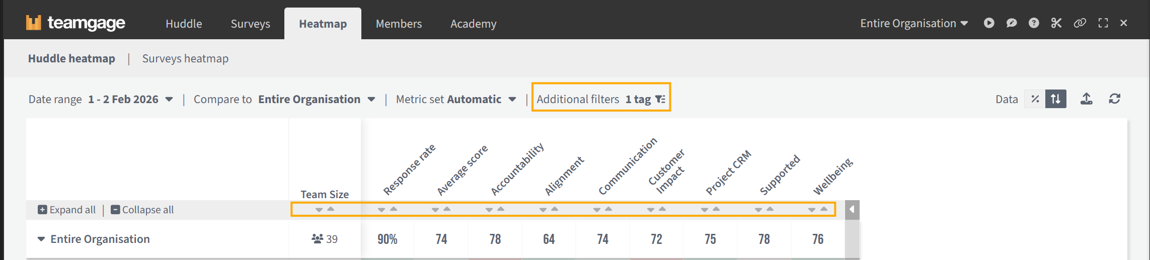1150x260 pixels.
Task: Switch to the Surveys tab
Action: point(250,24)
